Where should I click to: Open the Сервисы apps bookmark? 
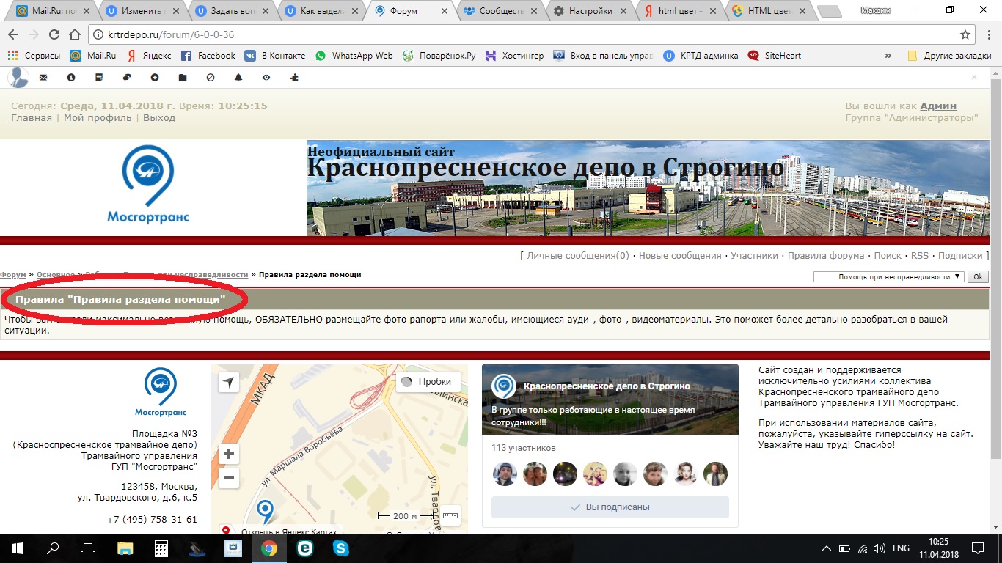34,56
